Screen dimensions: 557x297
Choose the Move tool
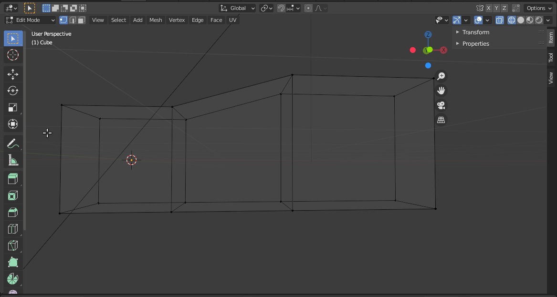click(13, 74)
